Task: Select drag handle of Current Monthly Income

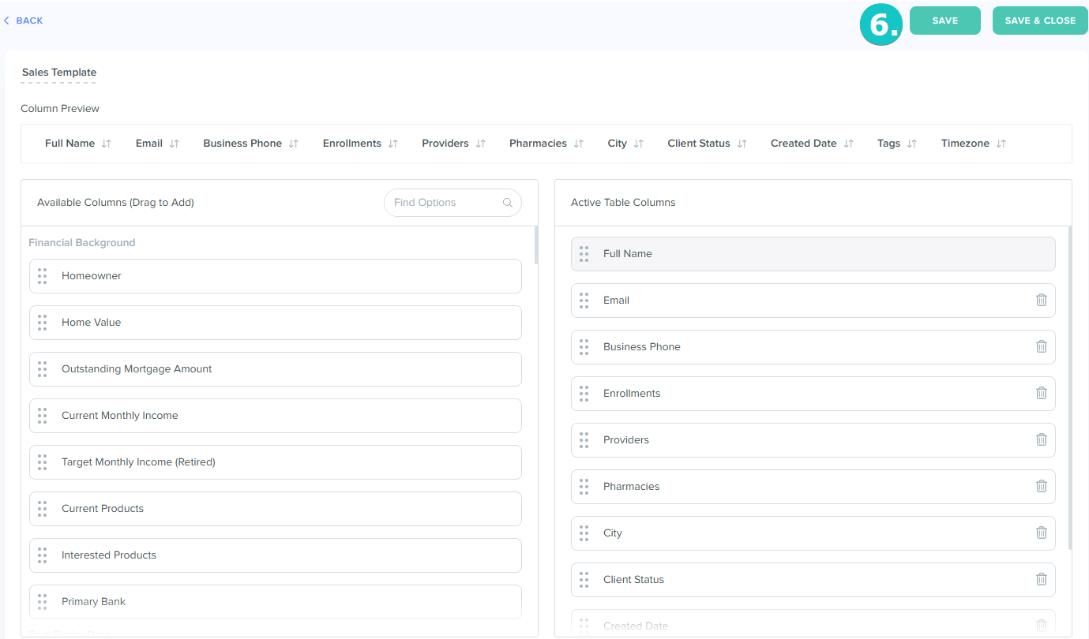Action: (x=43, y=416)
